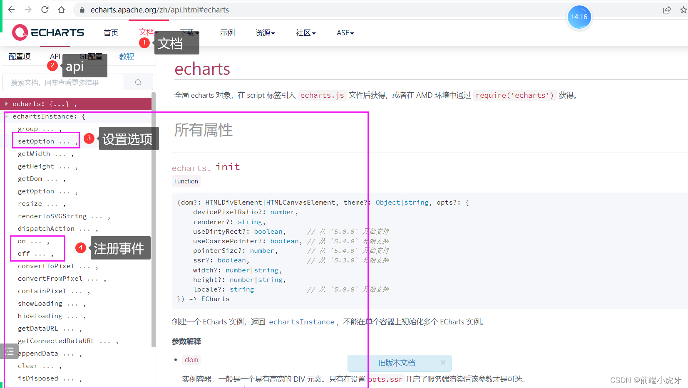The image size is (688, 388).
Task: Bookmark this page with star icon
Action: [x=683, y=10]
